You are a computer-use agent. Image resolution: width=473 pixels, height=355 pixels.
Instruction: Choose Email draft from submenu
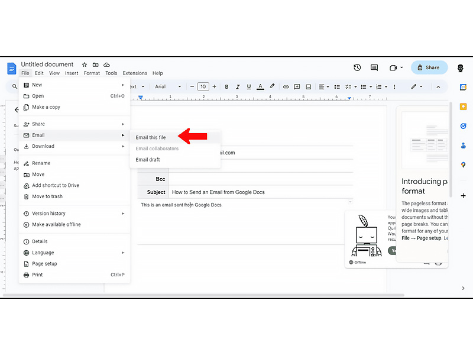[175, 160]
